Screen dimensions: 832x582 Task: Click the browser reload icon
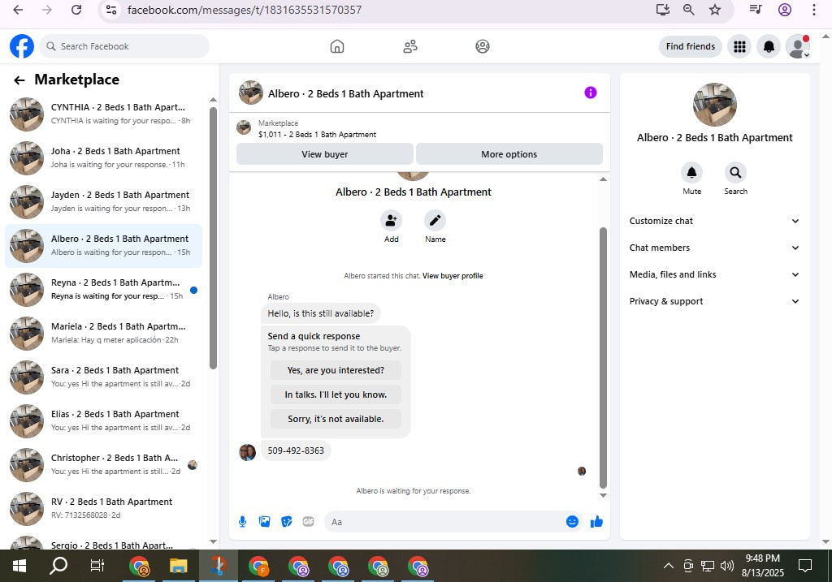(x=76, y=10)
